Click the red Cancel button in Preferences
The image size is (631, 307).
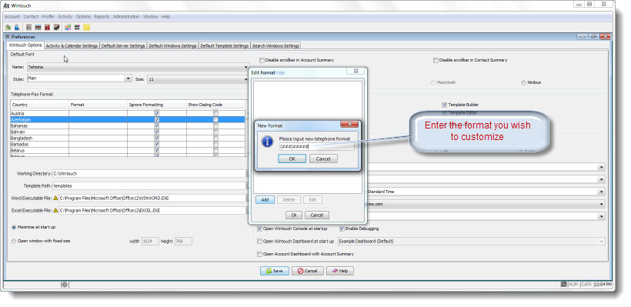pos(308,271)
